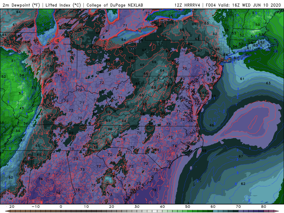Click the "12Z HRRRV4" model run label
Image resolution: width=284 pixels, height=213 pixels.
click(x=187, y=5)
